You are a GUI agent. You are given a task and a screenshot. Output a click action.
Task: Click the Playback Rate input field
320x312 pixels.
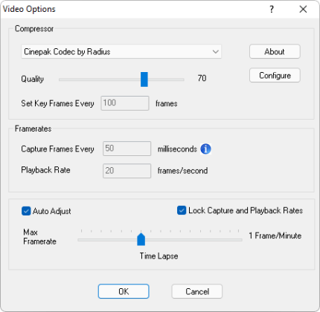point(127,171)
